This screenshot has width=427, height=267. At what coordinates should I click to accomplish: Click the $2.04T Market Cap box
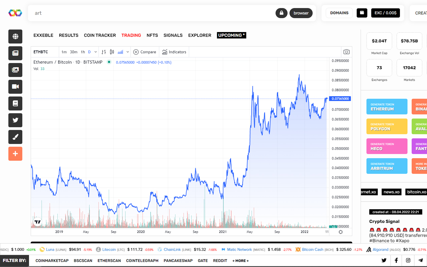(x=379, y=41)
